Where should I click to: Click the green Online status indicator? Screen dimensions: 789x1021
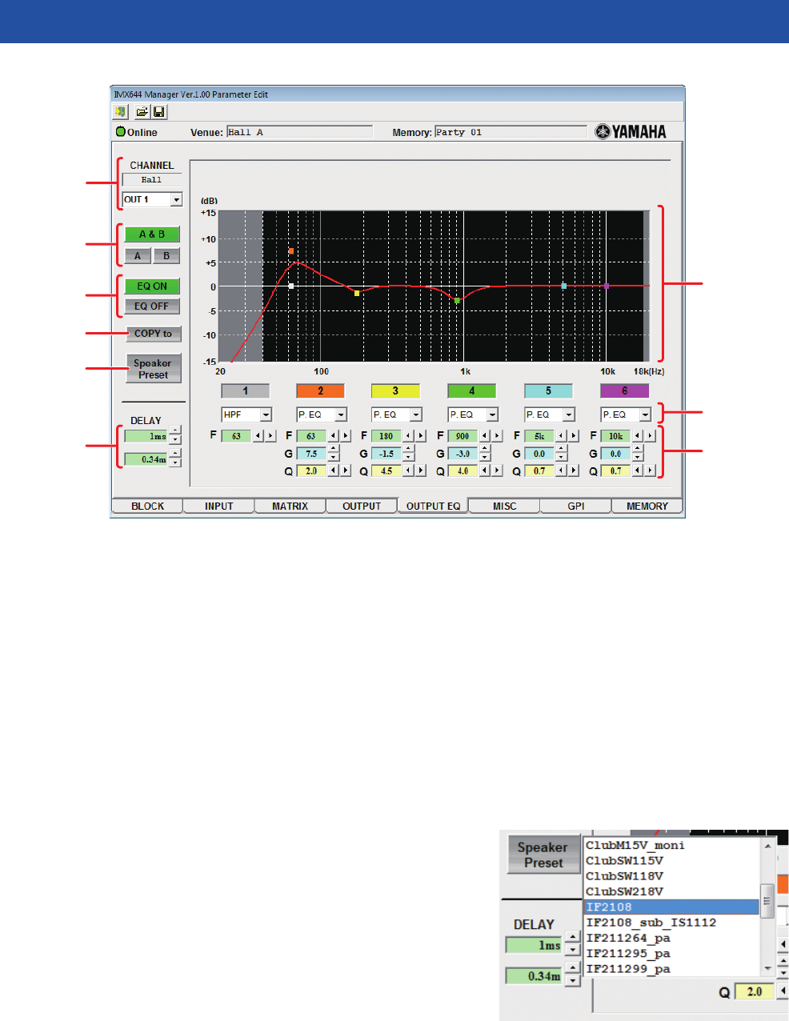[x=121, y=132]
